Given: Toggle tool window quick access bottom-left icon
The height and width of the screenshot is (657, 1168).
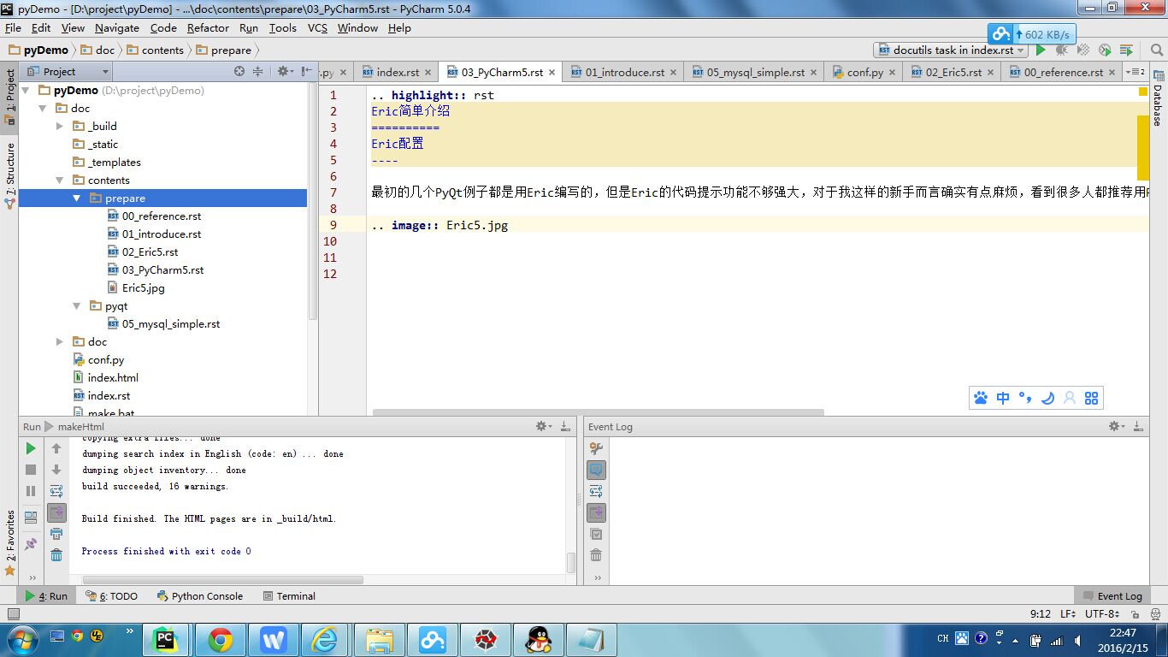Looking at the screenshot, I should click(x=13, y=614).
